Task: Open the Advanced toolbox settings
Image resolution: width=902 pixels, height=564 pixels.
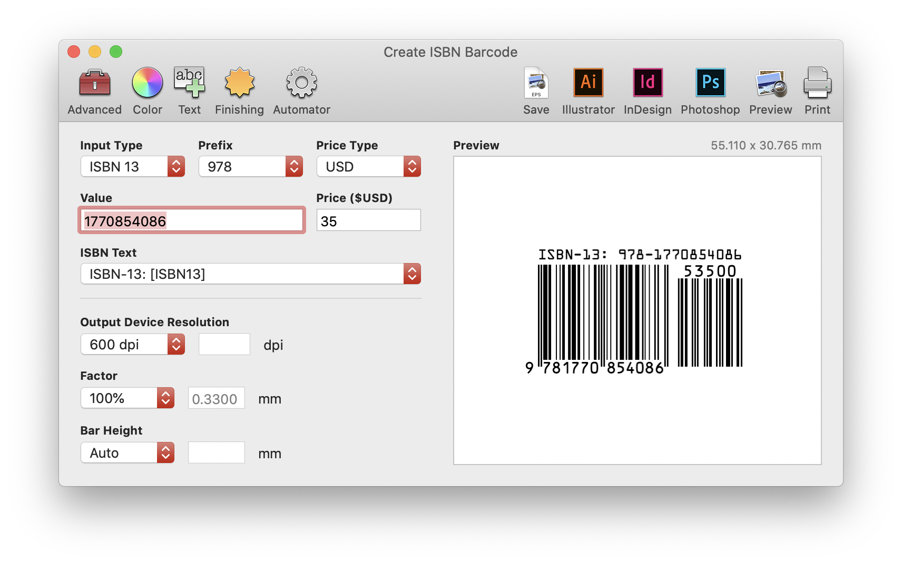Action: [x=94, y=90]
